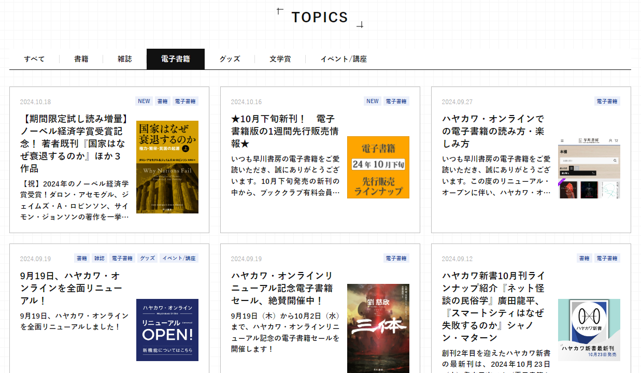Read the 電子書籍の読み方・楽しみ方 article
Screen dimensions: 641x373
click(493, 131)
